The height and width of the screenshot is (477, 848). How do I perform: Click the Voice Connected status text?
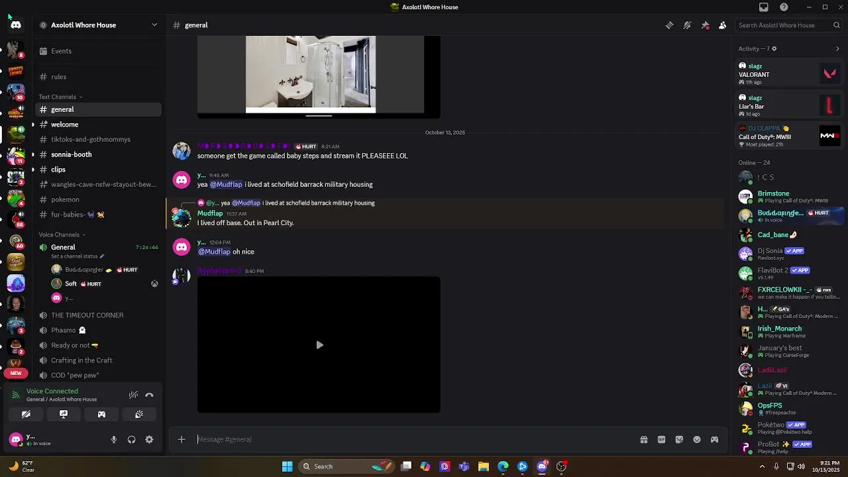click(x=52, y=392)
